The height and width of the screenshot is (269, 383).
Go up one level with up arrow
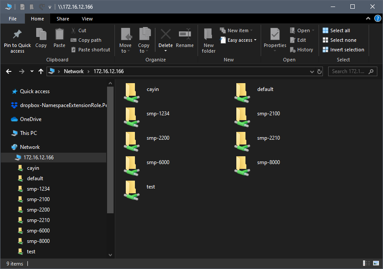click(x=41, y=71)
